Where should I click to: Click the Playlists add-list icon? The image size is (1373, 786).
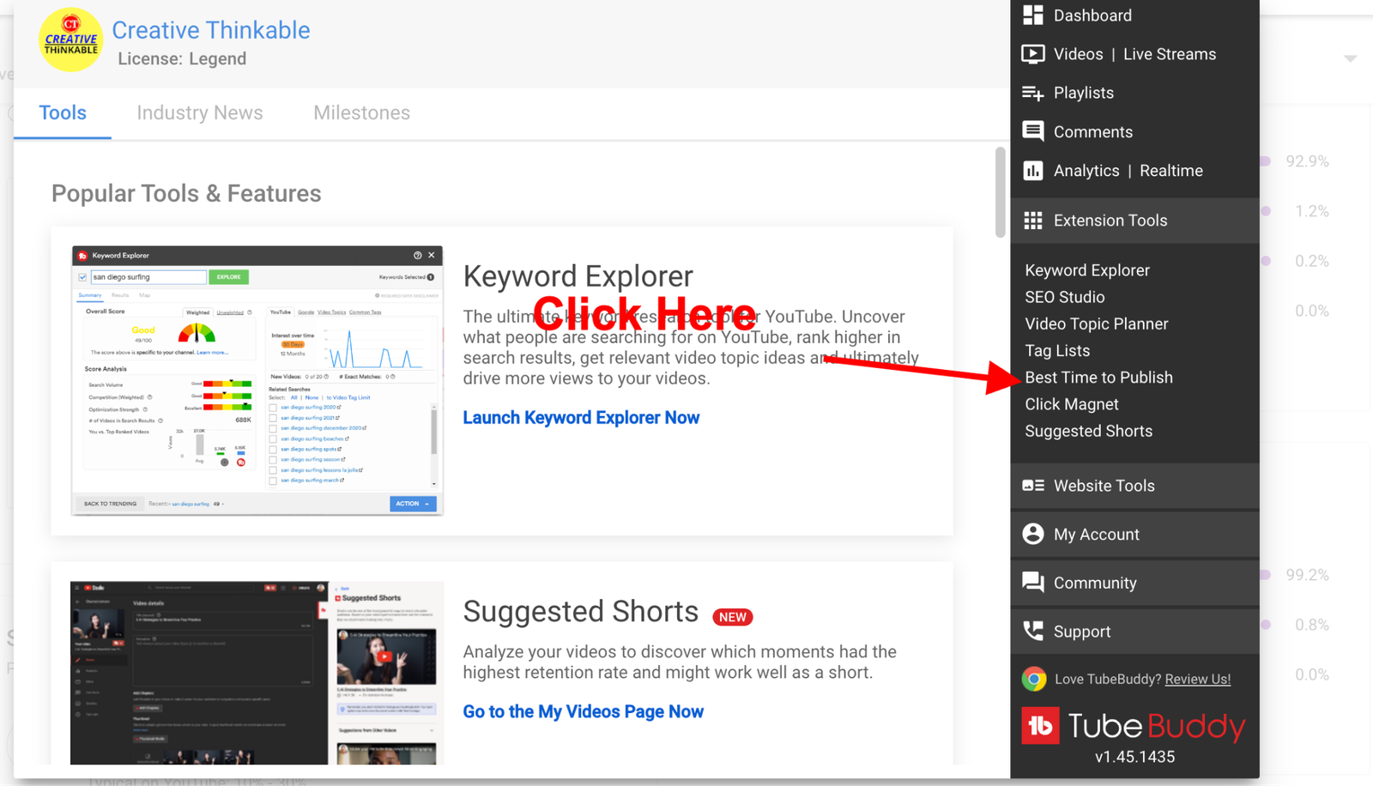[1033, 93]
